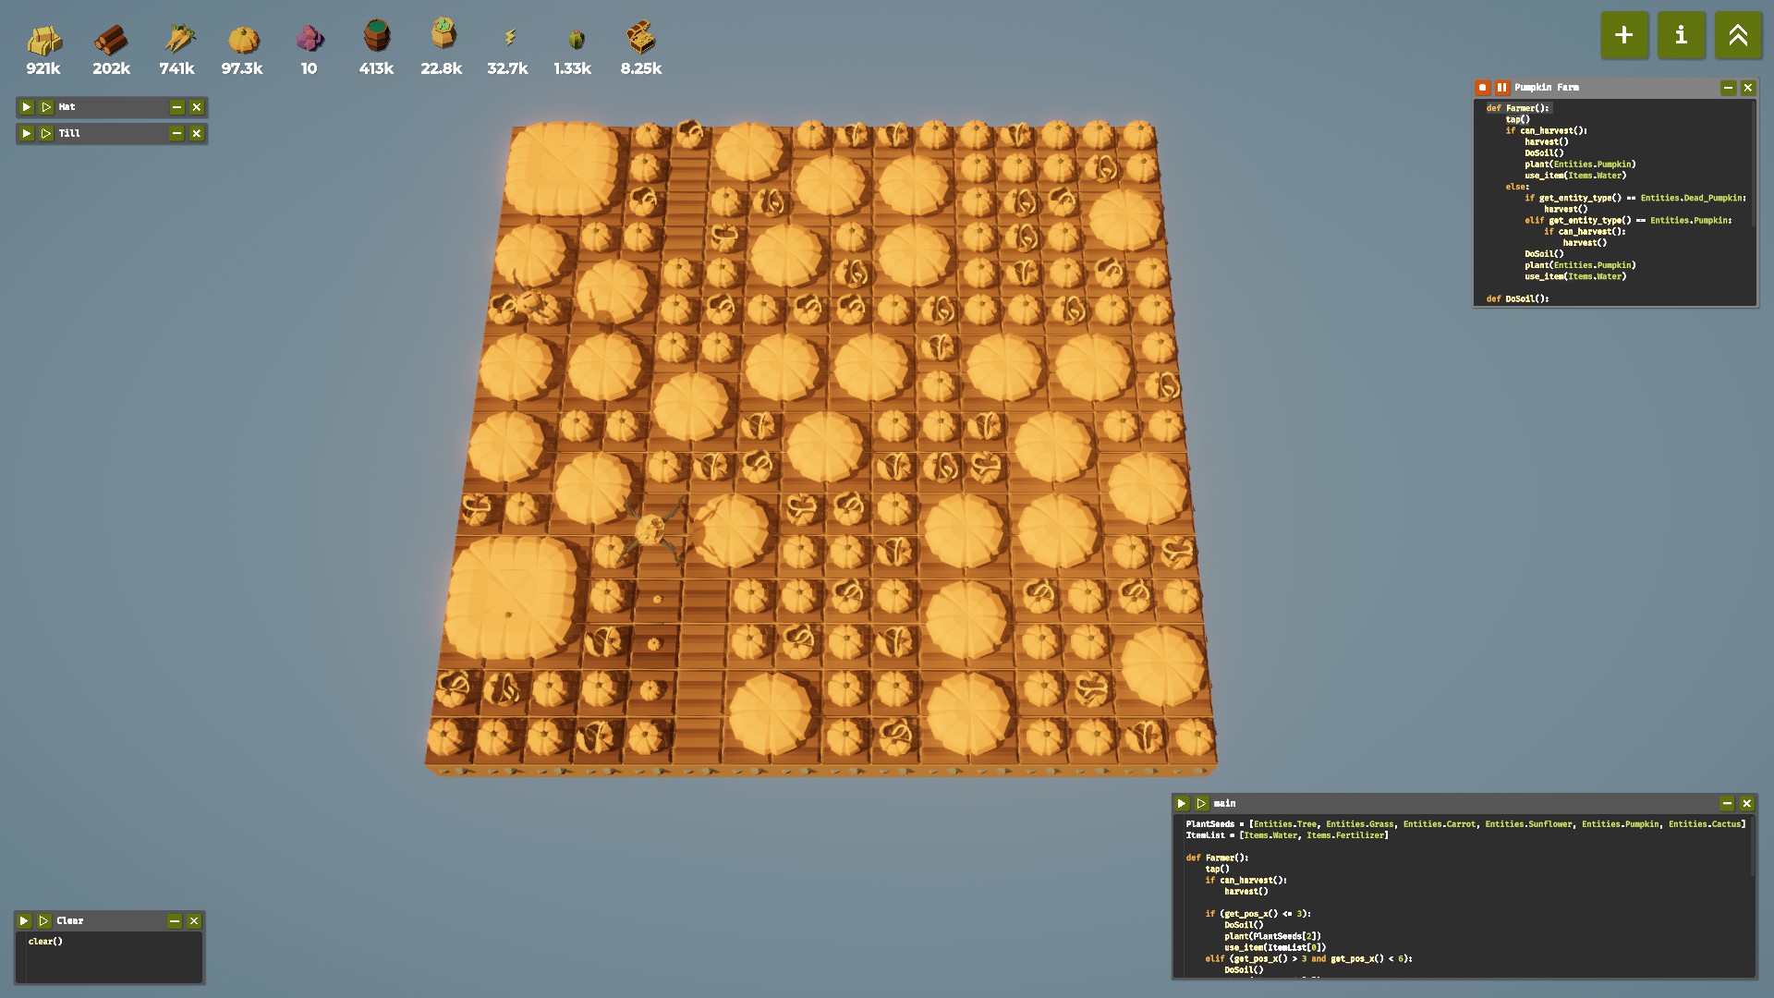Image resolution: width=1774 pixels, height=998 pixels.
Task: Minimize the Clear code window
Action: pyautogui.click(x=174, y=921)
